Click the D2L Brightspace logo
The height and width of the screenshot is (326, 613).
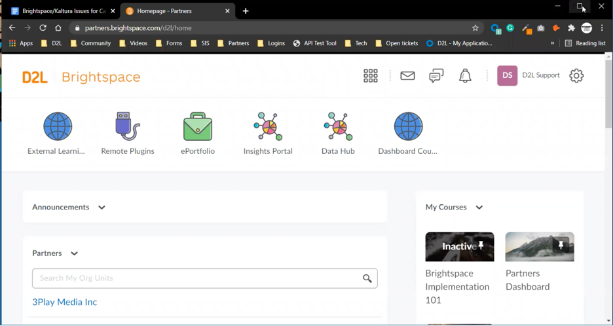[x=81, y=77]
